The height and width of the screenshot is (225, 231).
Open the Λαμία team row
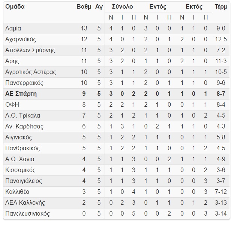117,28
